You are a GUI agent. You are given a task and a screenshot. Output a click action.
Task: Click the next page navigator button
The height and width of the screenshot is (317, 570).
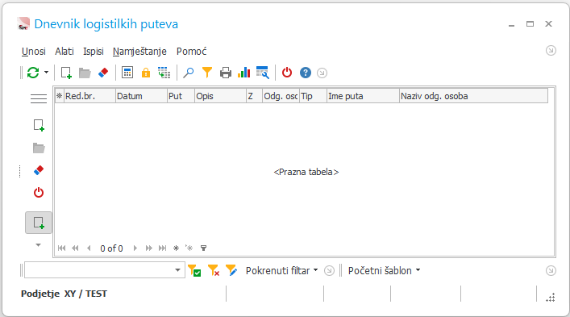tap(148, 248)
